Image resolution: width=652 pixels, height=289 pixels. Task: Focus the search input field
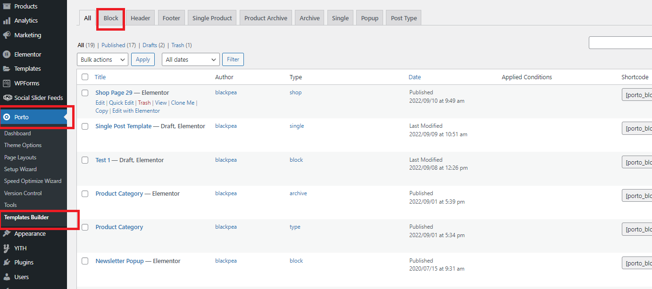(620, 43)
